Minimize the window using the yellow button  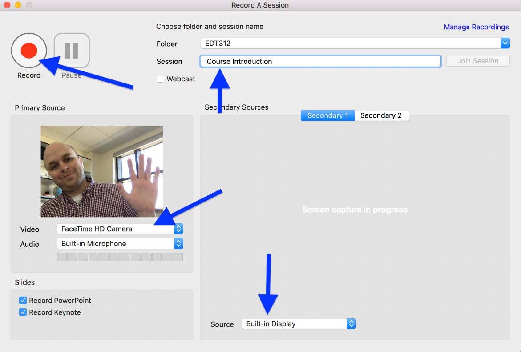[18, 5]
